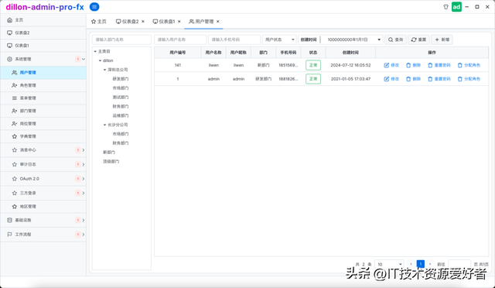Screen dimensions: 495x288
Task: Expand the 工作流程 sidebar chevron
Action: pyautogui.click(x=84, y=235)
